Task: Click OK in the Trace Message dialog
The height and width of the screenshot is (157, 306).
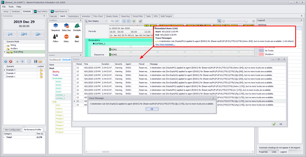Action: tap(152, 109)
